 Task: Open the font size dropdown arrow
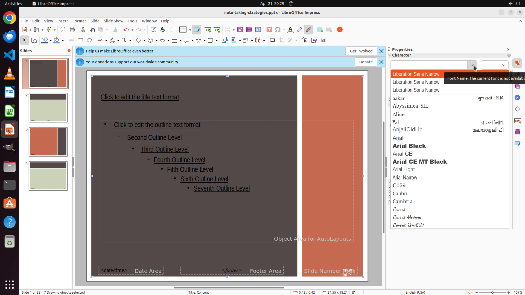point(503,65)
